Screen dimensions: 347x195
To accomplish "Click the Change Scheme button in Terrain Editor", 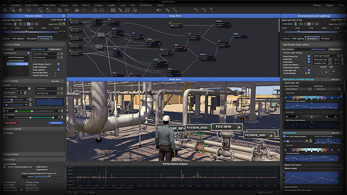I will click(56, 49).
